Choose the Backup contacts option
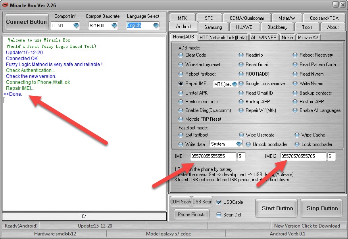This screenshot has width=348, height=239. click(295, 93)
